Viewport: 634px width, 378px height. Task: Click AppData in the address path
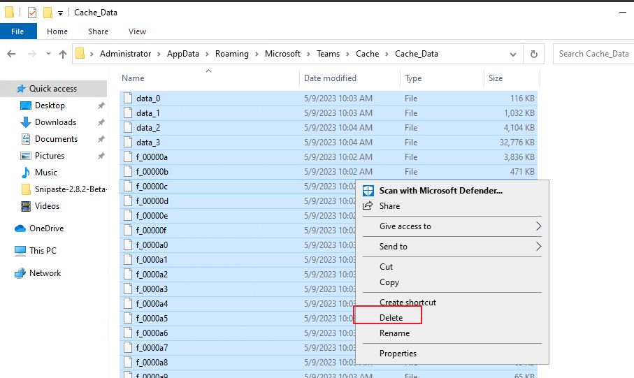182,54
